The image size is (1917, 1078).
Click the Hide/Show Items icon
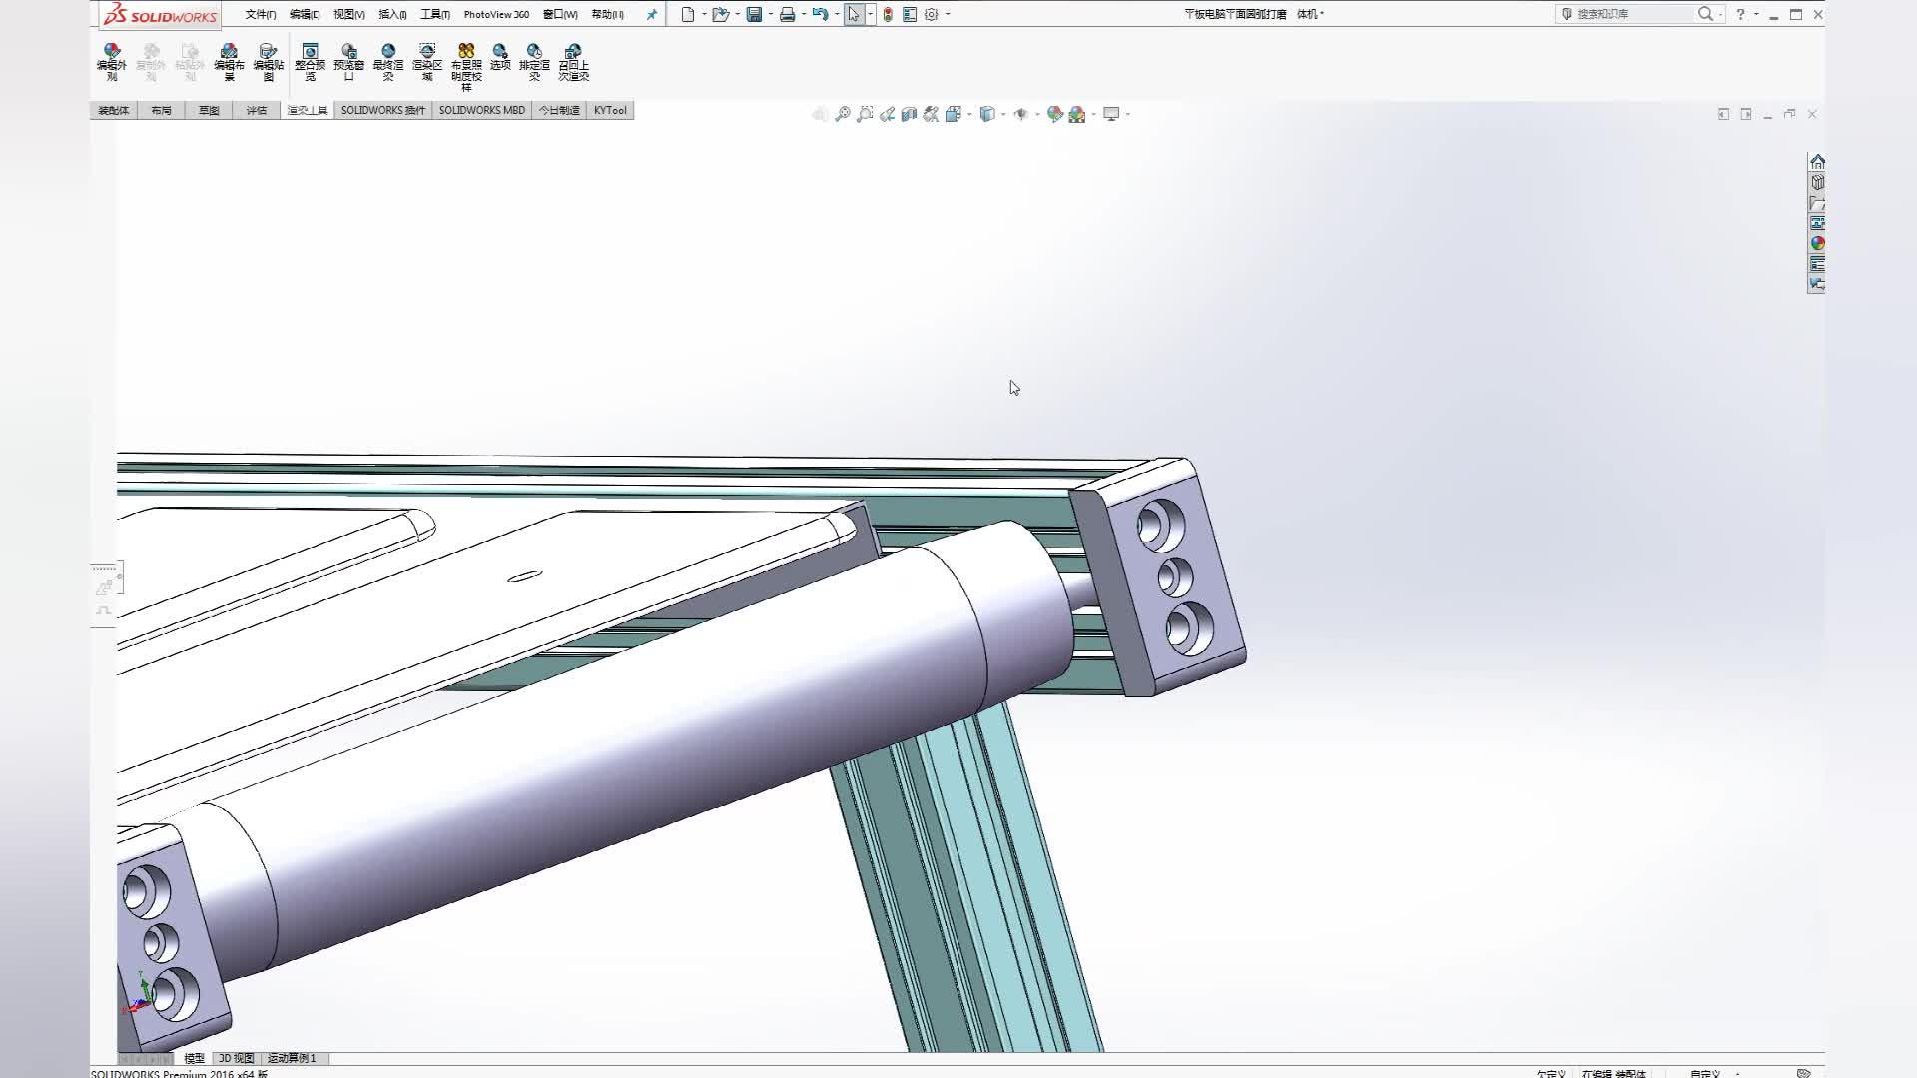(x=1020, y=114)
